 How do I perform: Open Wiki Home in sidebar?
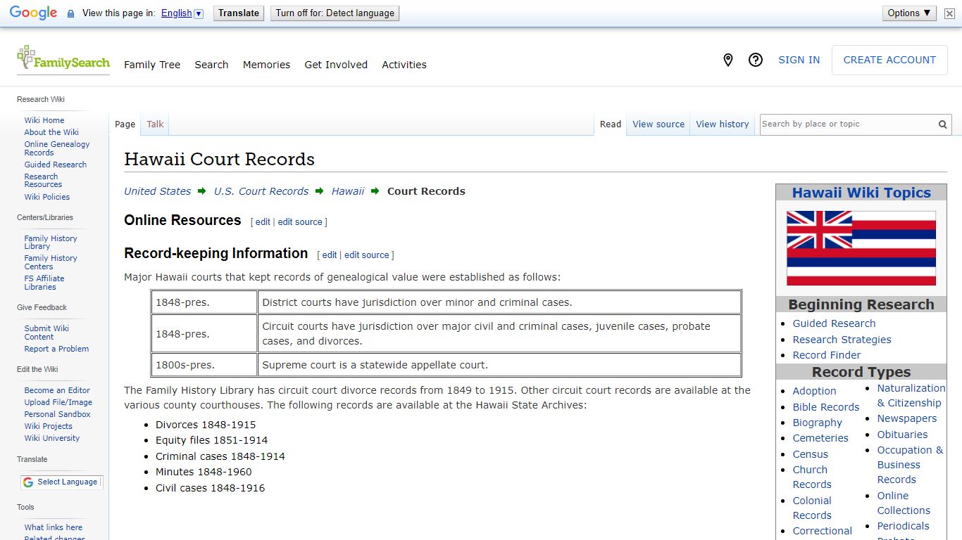tap(44, 120)
